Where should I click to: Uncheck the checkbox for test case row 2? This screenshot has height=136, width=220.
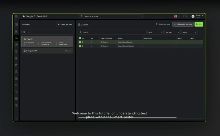[x=80, y=46]
